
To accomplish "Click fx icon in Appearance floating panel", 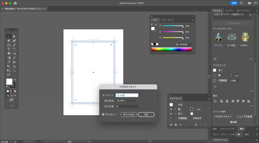I will coord(181,125).
